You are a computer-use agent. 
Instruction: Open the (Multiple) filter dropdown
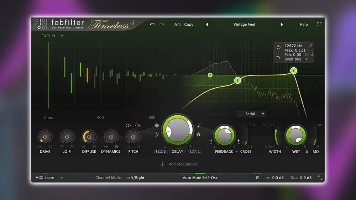click(x=296, y=59)
